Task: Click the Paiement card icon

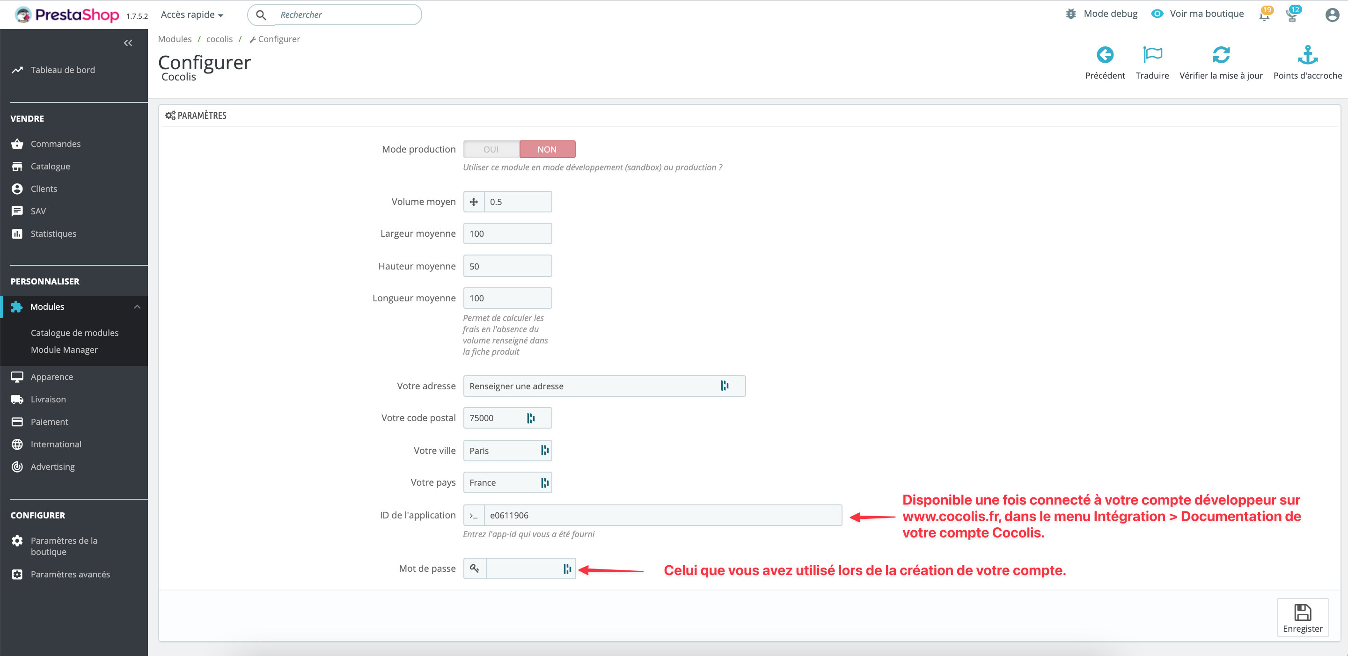Action: click(17, 422)
